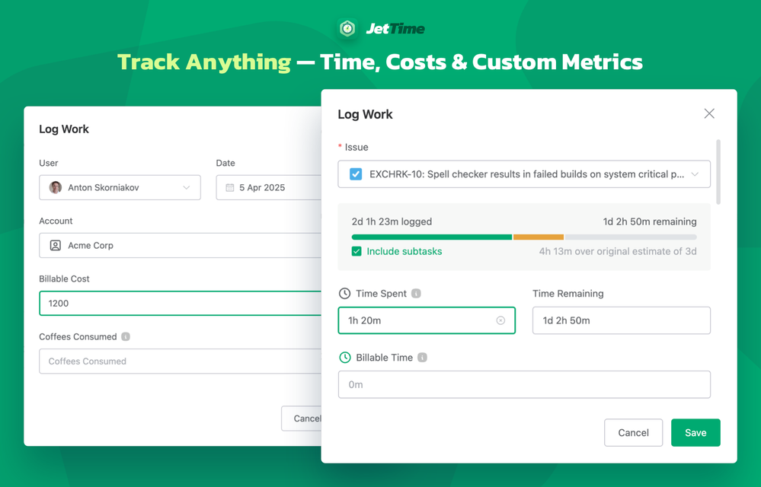Click the '1d 2h 50m remaining' text
Viewport: 761px width, 487px height.
[x=650, y=221]
